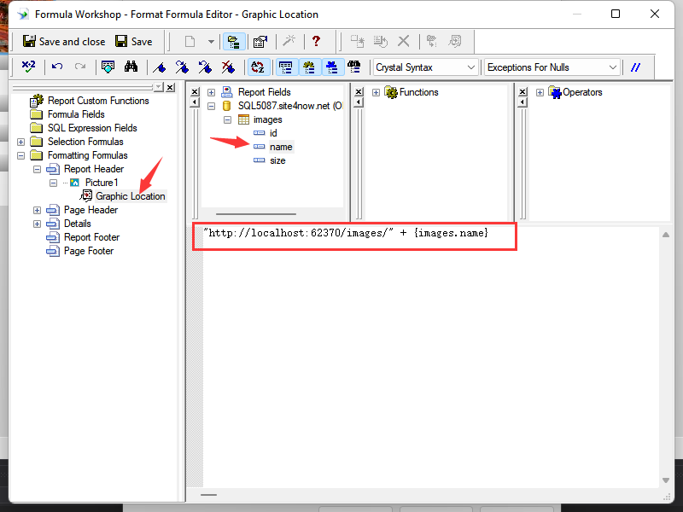Toggle the Function Tree panel icon
This screenshot has height=512, width=683.
click(x=310, y=67)
